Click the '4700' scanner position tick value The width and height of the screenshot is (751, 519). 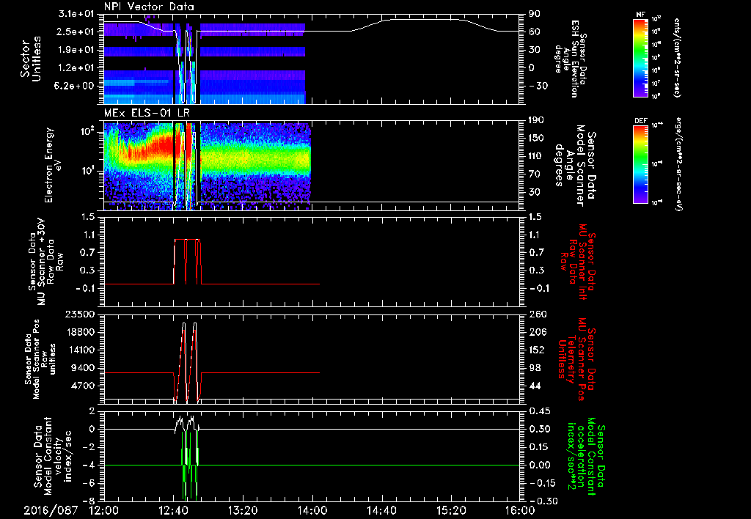pos(82,386)
